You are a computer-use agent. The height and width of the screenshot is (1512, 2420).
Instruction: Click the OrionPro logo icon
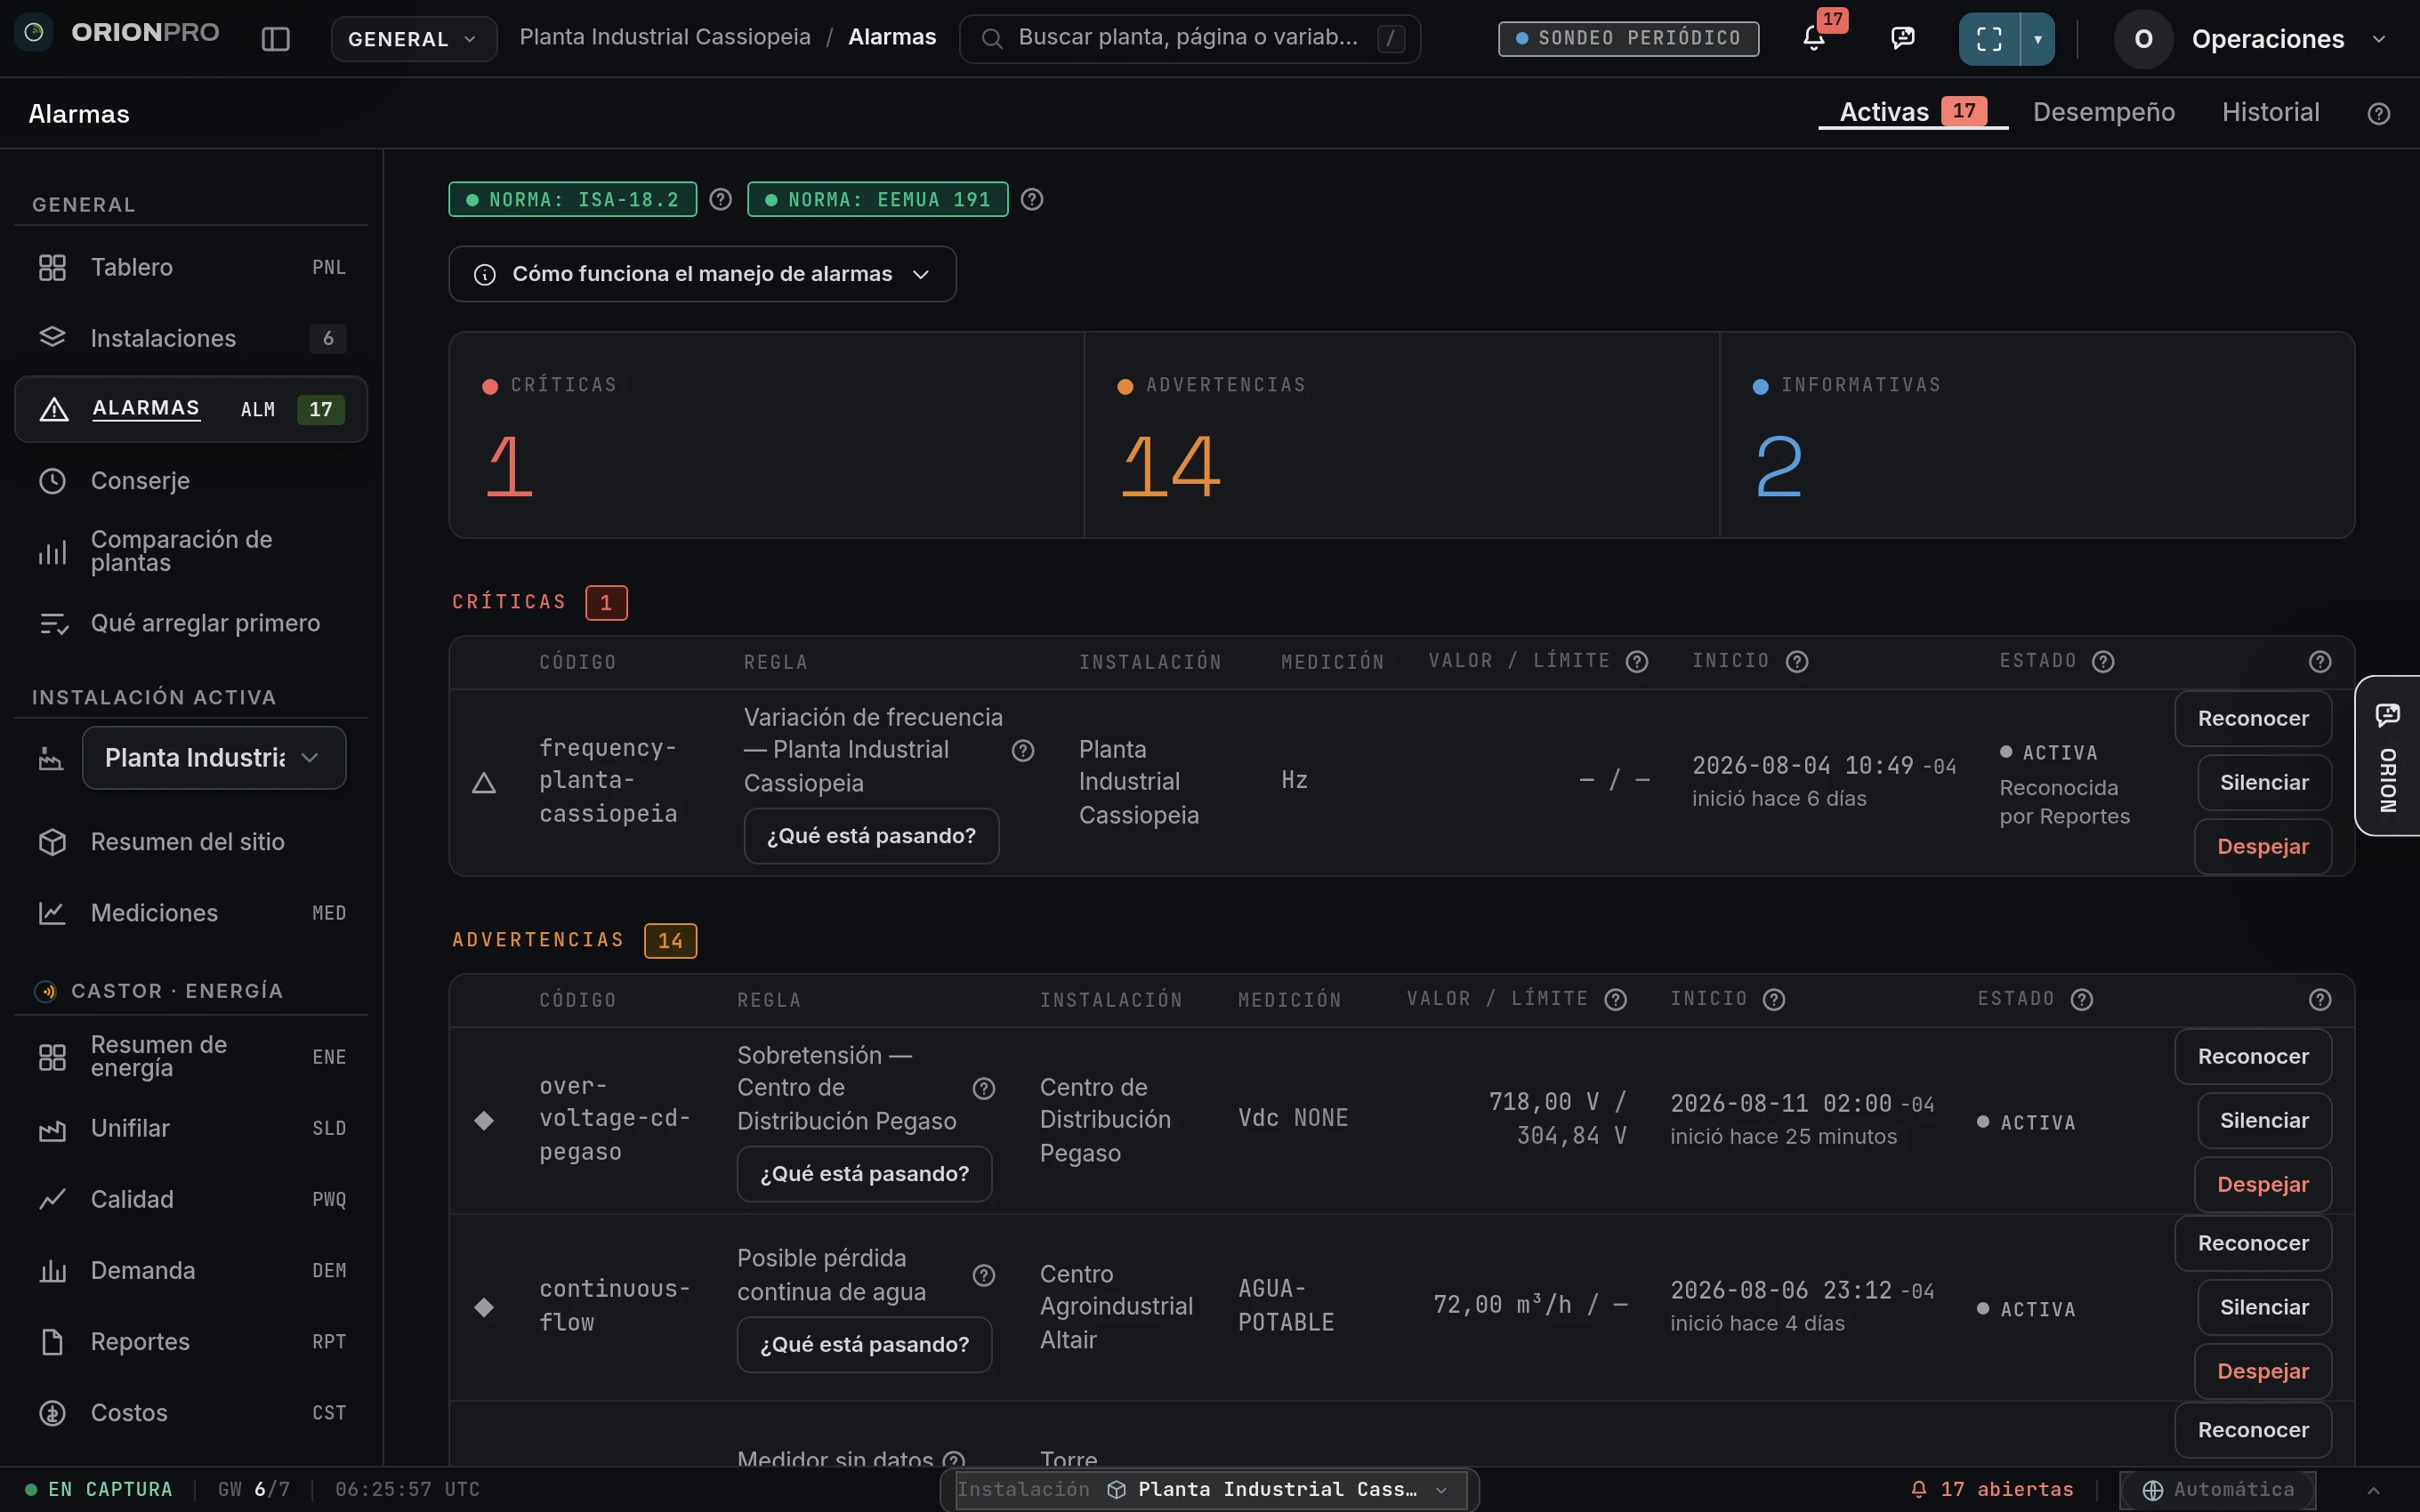point(34,33)
